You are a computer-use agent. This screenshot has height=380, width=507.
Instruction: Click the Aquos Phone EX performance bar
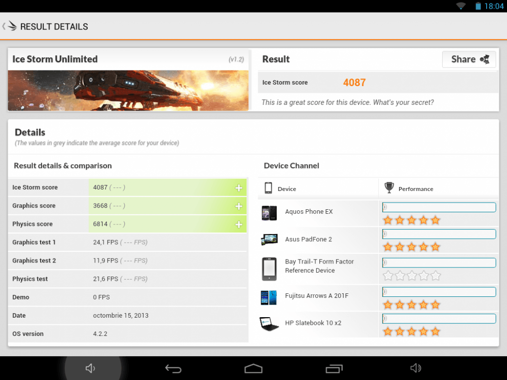pos(439,207)
